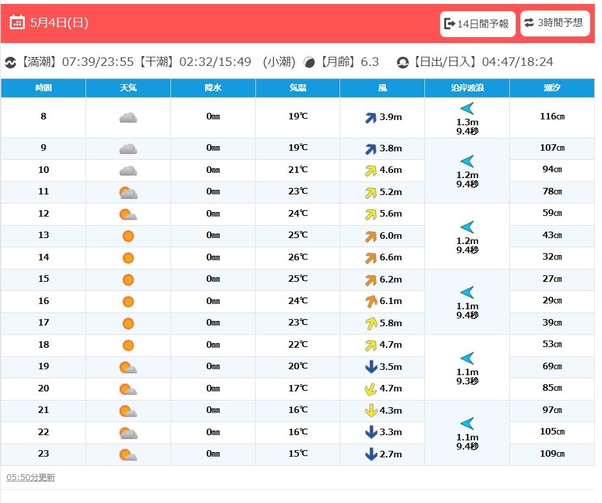
Task: Click the precipitation 0mm at hour 8
Action: [213, 116]
